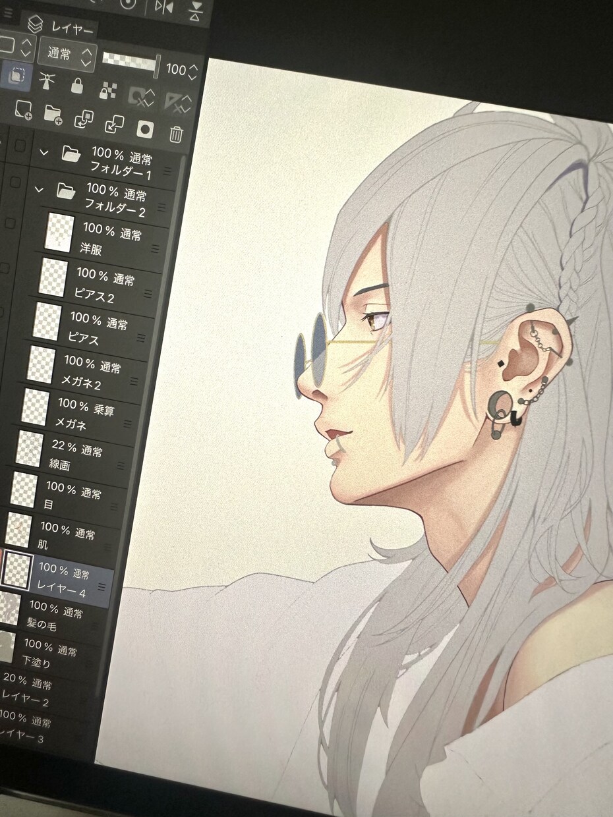Click the new raster layer icon
Viewport: 613px width, 817px height.
[x=23, y=109]
